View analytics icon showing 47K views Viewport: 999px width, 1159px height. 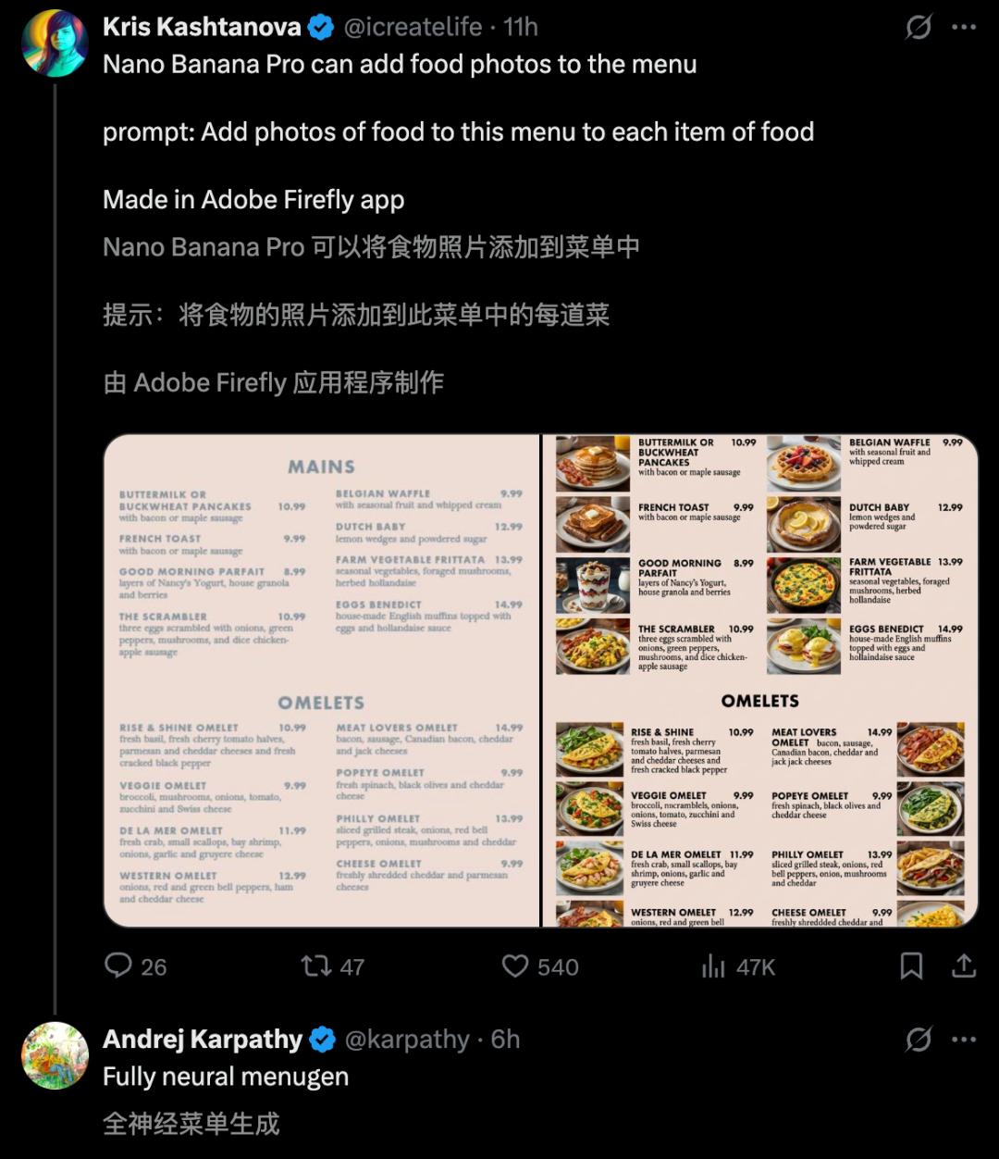(x=713, y=967)
